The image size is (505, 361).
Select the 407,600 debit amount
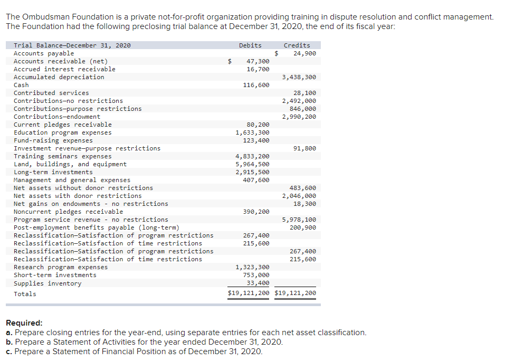(x=256, y=180)
